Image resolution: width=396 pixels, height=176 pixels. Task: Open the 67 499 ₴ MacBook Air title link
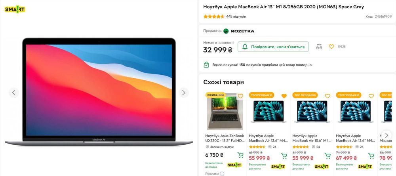(355, 138)
